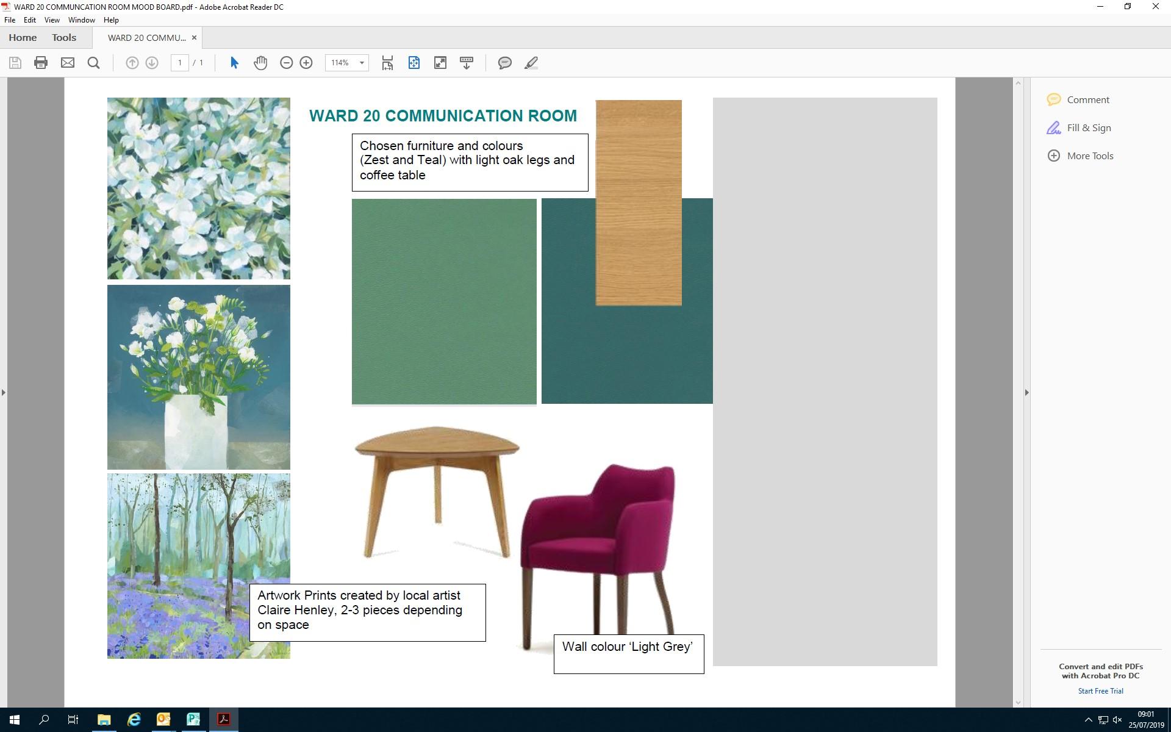Open the taskbar clock and date
Image resolution: width=1171 pixels, height=732 pixels.
(x=1146, y=720)
